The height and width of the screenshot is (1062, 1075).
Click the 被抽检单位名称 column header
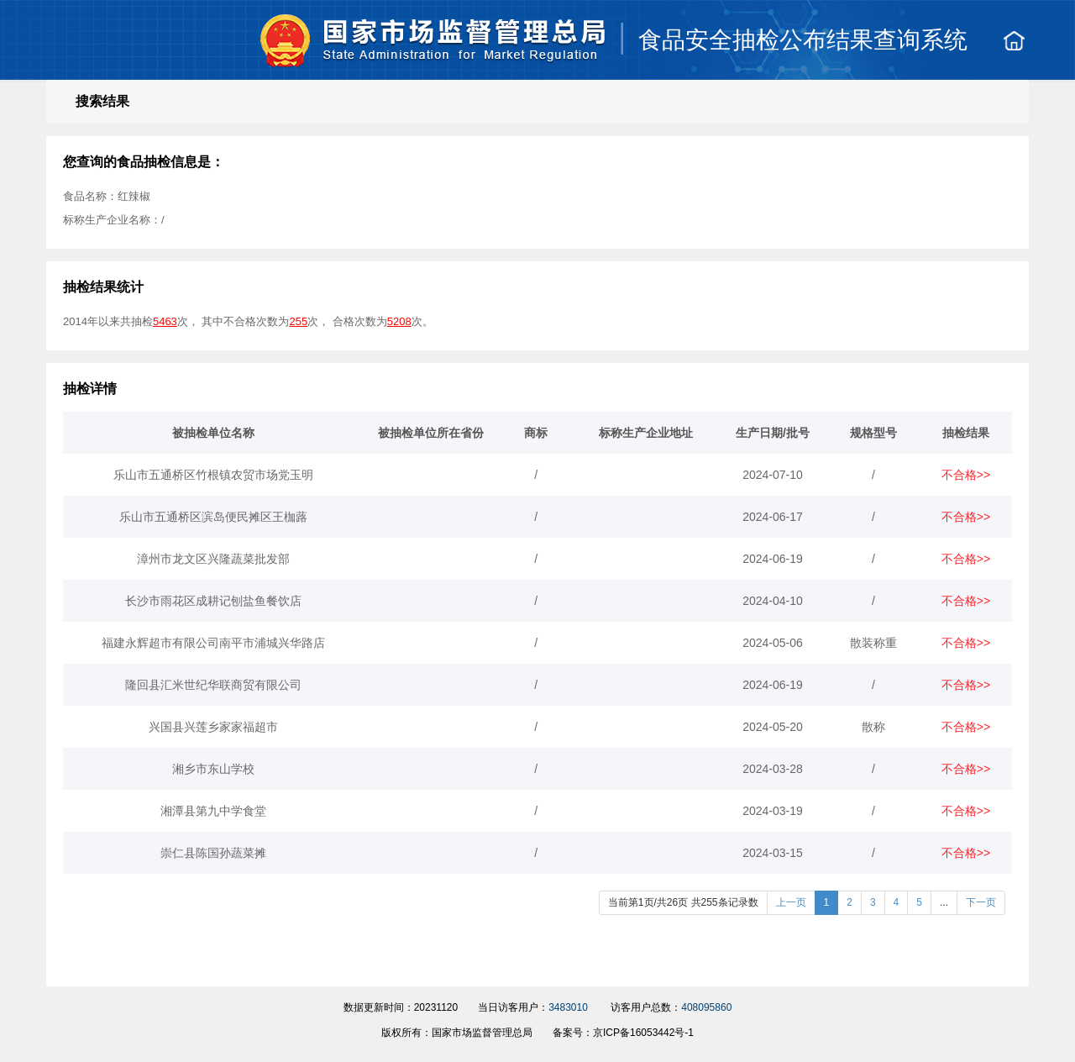(213, 434)
